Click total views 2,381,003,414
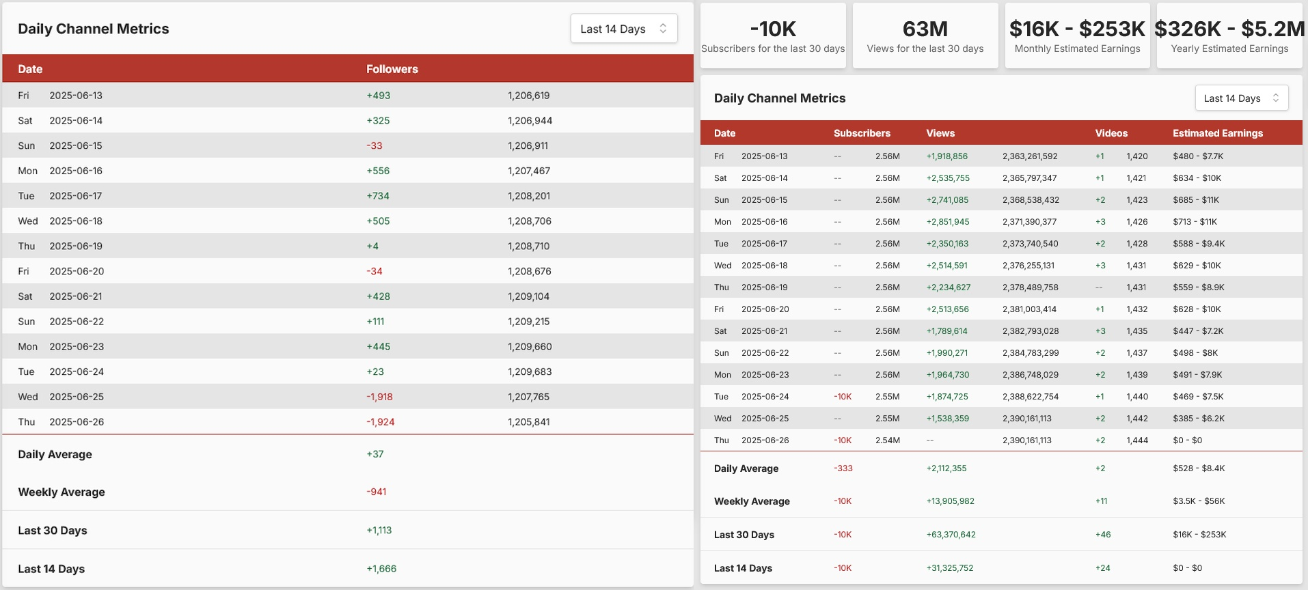This screenshot has width=1308, height=590. point(1029,309)
